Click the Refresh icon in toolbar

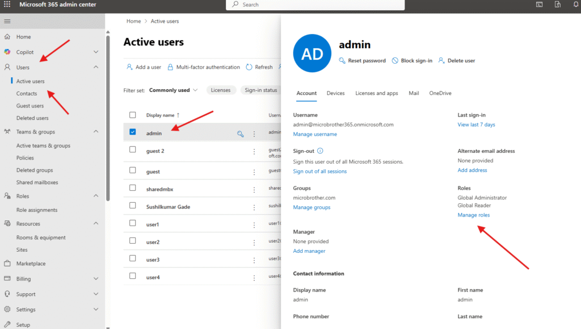[x=249, y=67]
